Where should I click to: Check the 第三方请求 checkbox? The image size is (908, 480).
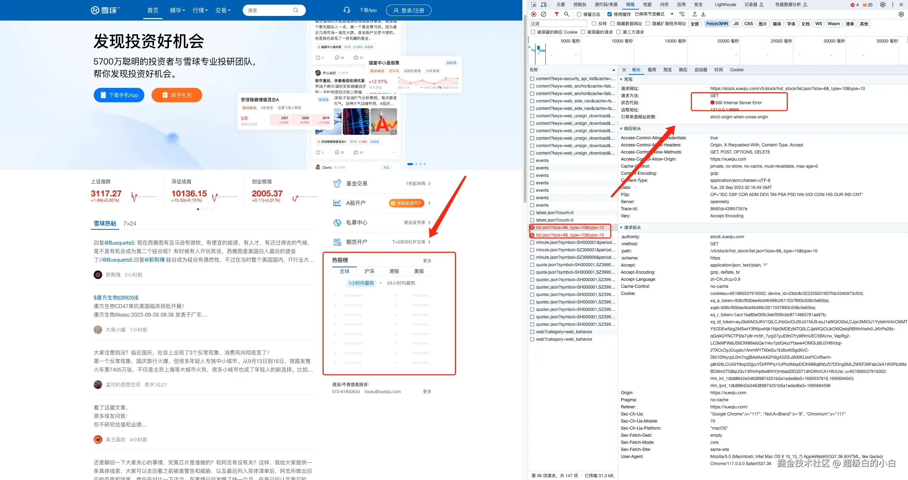(x=618, y=32)
